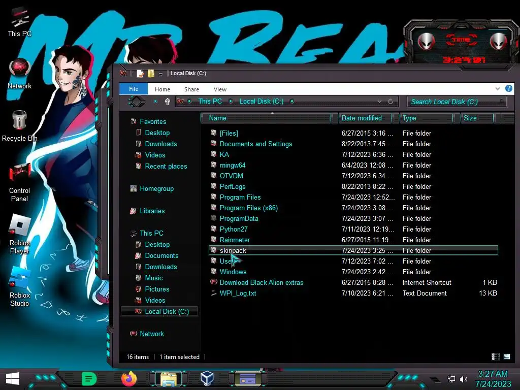Open the View ribbon tab
The width and height of the screenshot is (520, 390).
coord(220,89)
